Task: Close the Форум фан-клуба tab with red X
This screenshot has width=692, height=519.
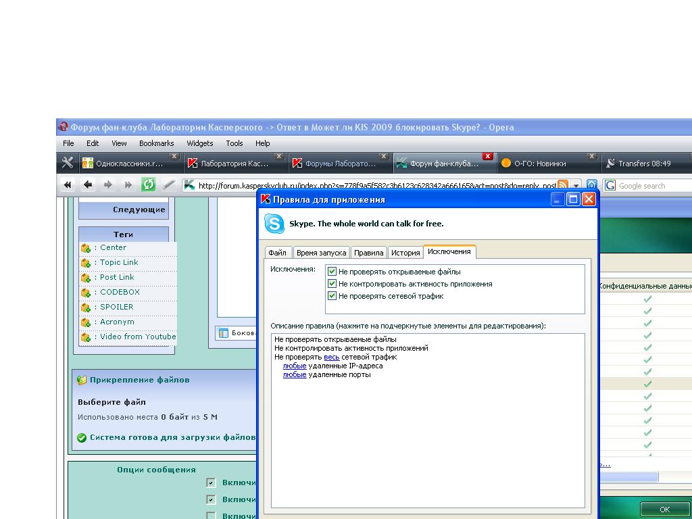Action: point(488,156)
